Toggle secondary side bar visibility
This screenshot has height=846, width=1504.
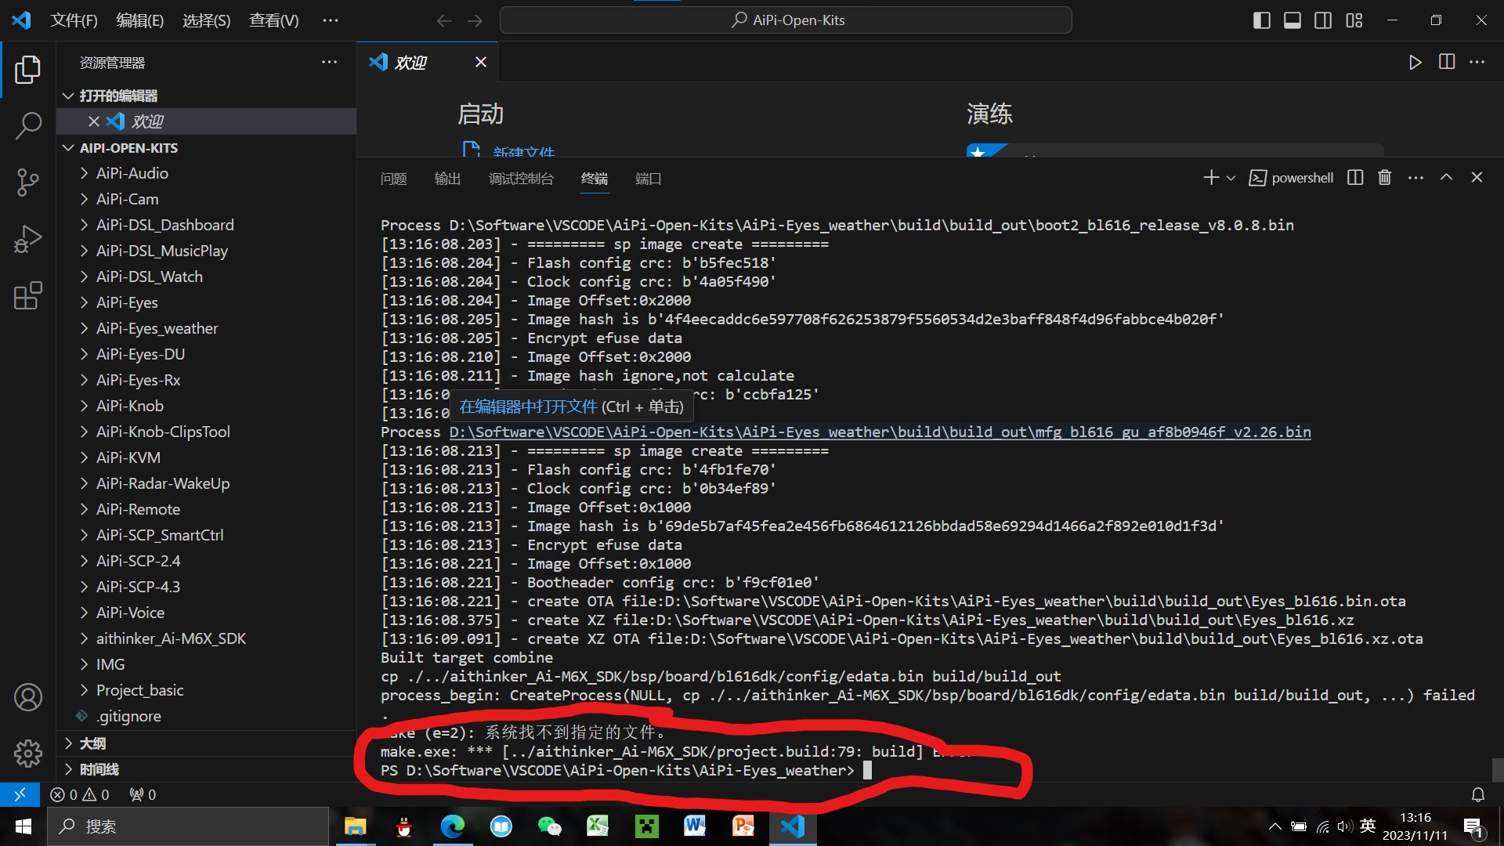[x=1323, y=20]
